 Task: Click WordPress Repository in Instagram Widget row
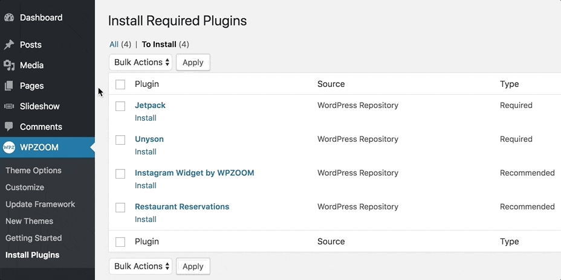click(358, 173)
